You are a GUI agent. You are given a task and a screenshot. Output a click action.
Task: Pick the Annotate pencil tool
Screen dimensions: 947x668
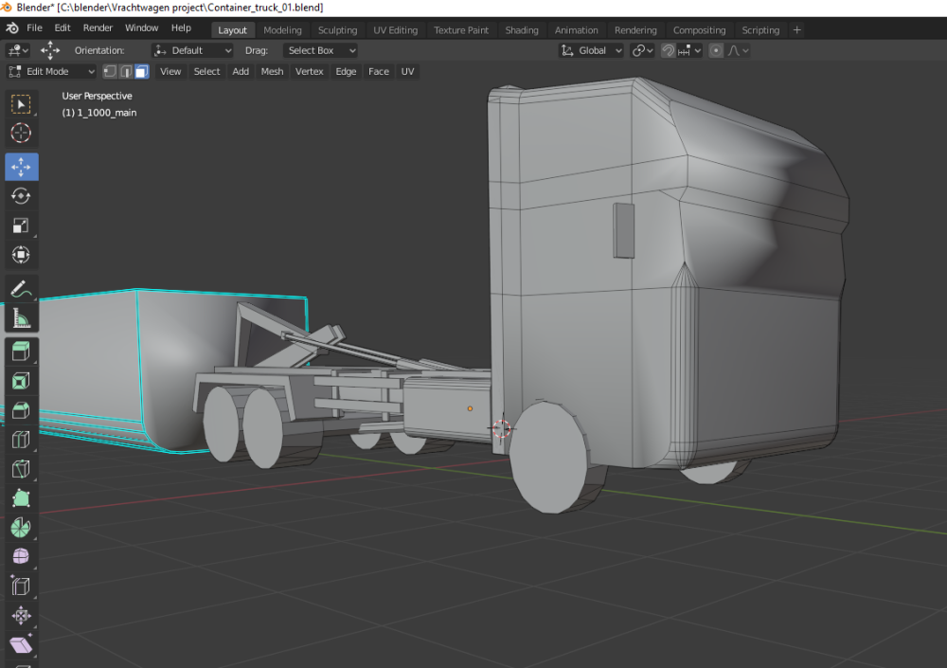pyautogui.click(x=21, y=288)
